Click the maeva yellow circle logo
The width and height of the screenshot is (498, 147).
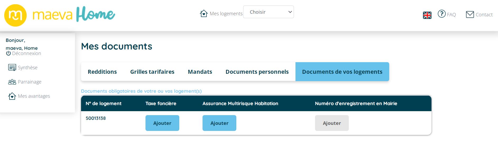coord(15,15)
